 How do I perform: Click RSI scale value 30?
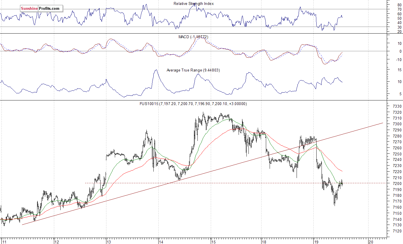(x=400, y=27)
